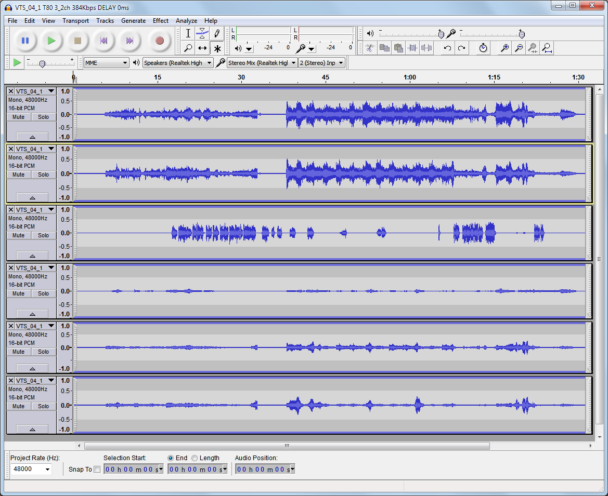This screenshot has height=496, width=608.
Task: Choose the Time Shift tool
Action: point(202,48)
